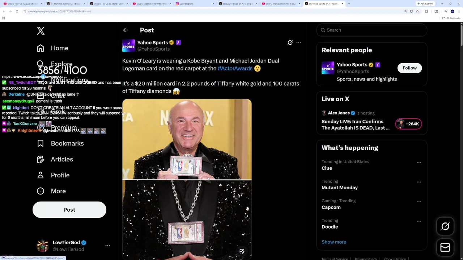Open Yahoo Sports profile in Relevant people

click(x=352, y=65)
